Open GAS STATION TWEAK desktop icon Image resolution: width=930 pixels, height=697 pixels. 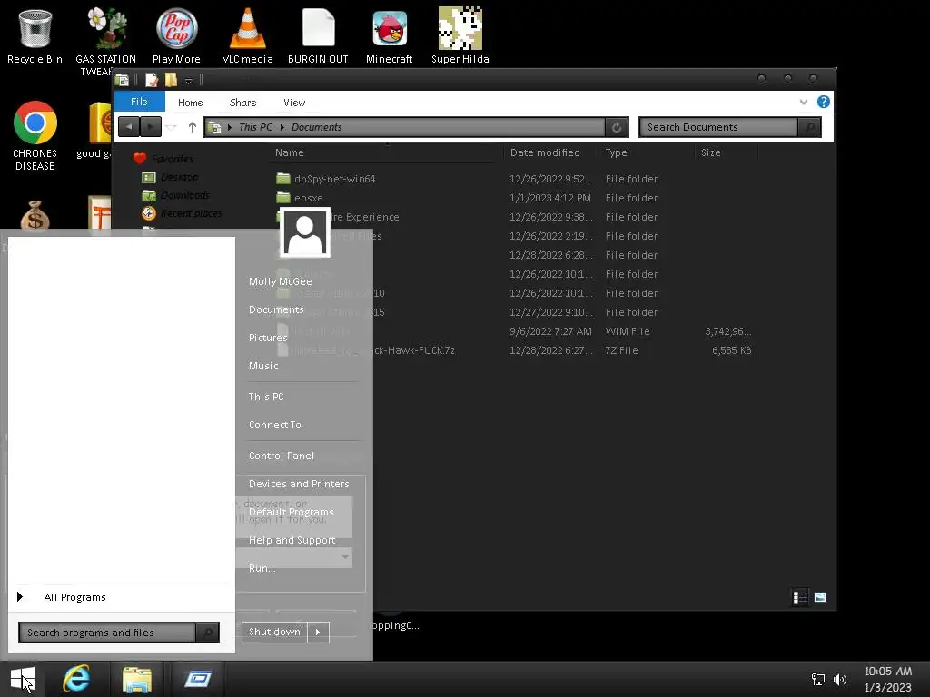(x=105, y=42)
